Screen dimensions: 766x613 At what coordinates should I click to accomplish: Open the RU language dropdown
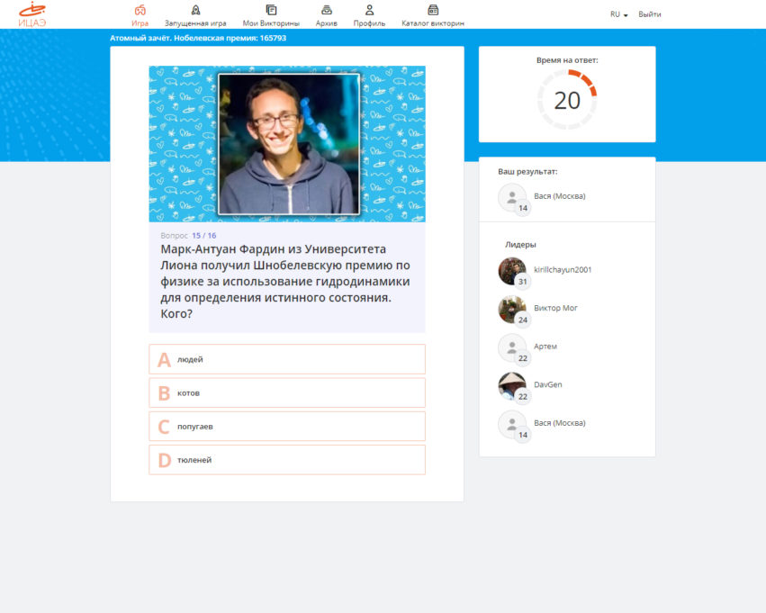click(618, 14)
